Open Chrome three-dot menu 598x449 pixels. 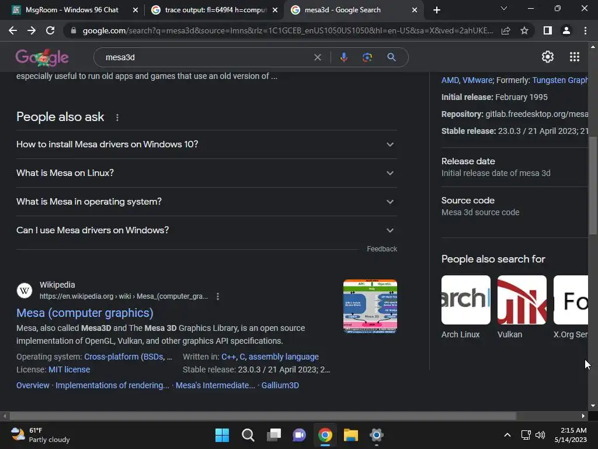coord(585,30)
